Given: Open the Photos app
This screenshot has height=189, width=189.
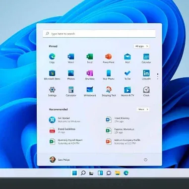Looking at the screenshot, I should (x=71, y=75).
